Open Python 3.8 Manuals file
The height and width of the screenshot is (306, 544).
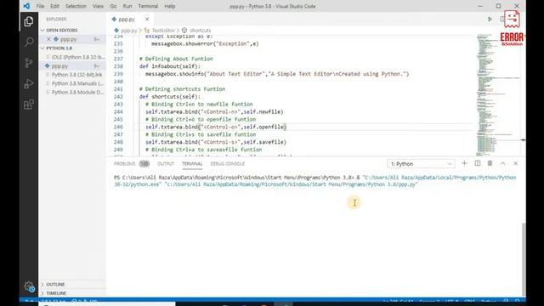(x=72, y=83)
